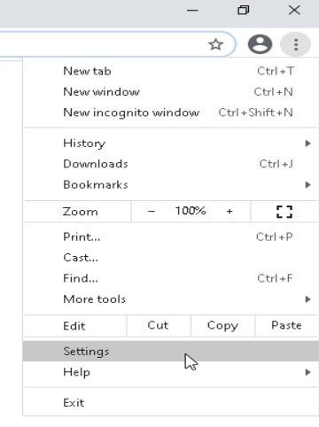The image size is (319, 427).
Task: Click the Cut button in Edit row
Action: (x=159, y=325)
